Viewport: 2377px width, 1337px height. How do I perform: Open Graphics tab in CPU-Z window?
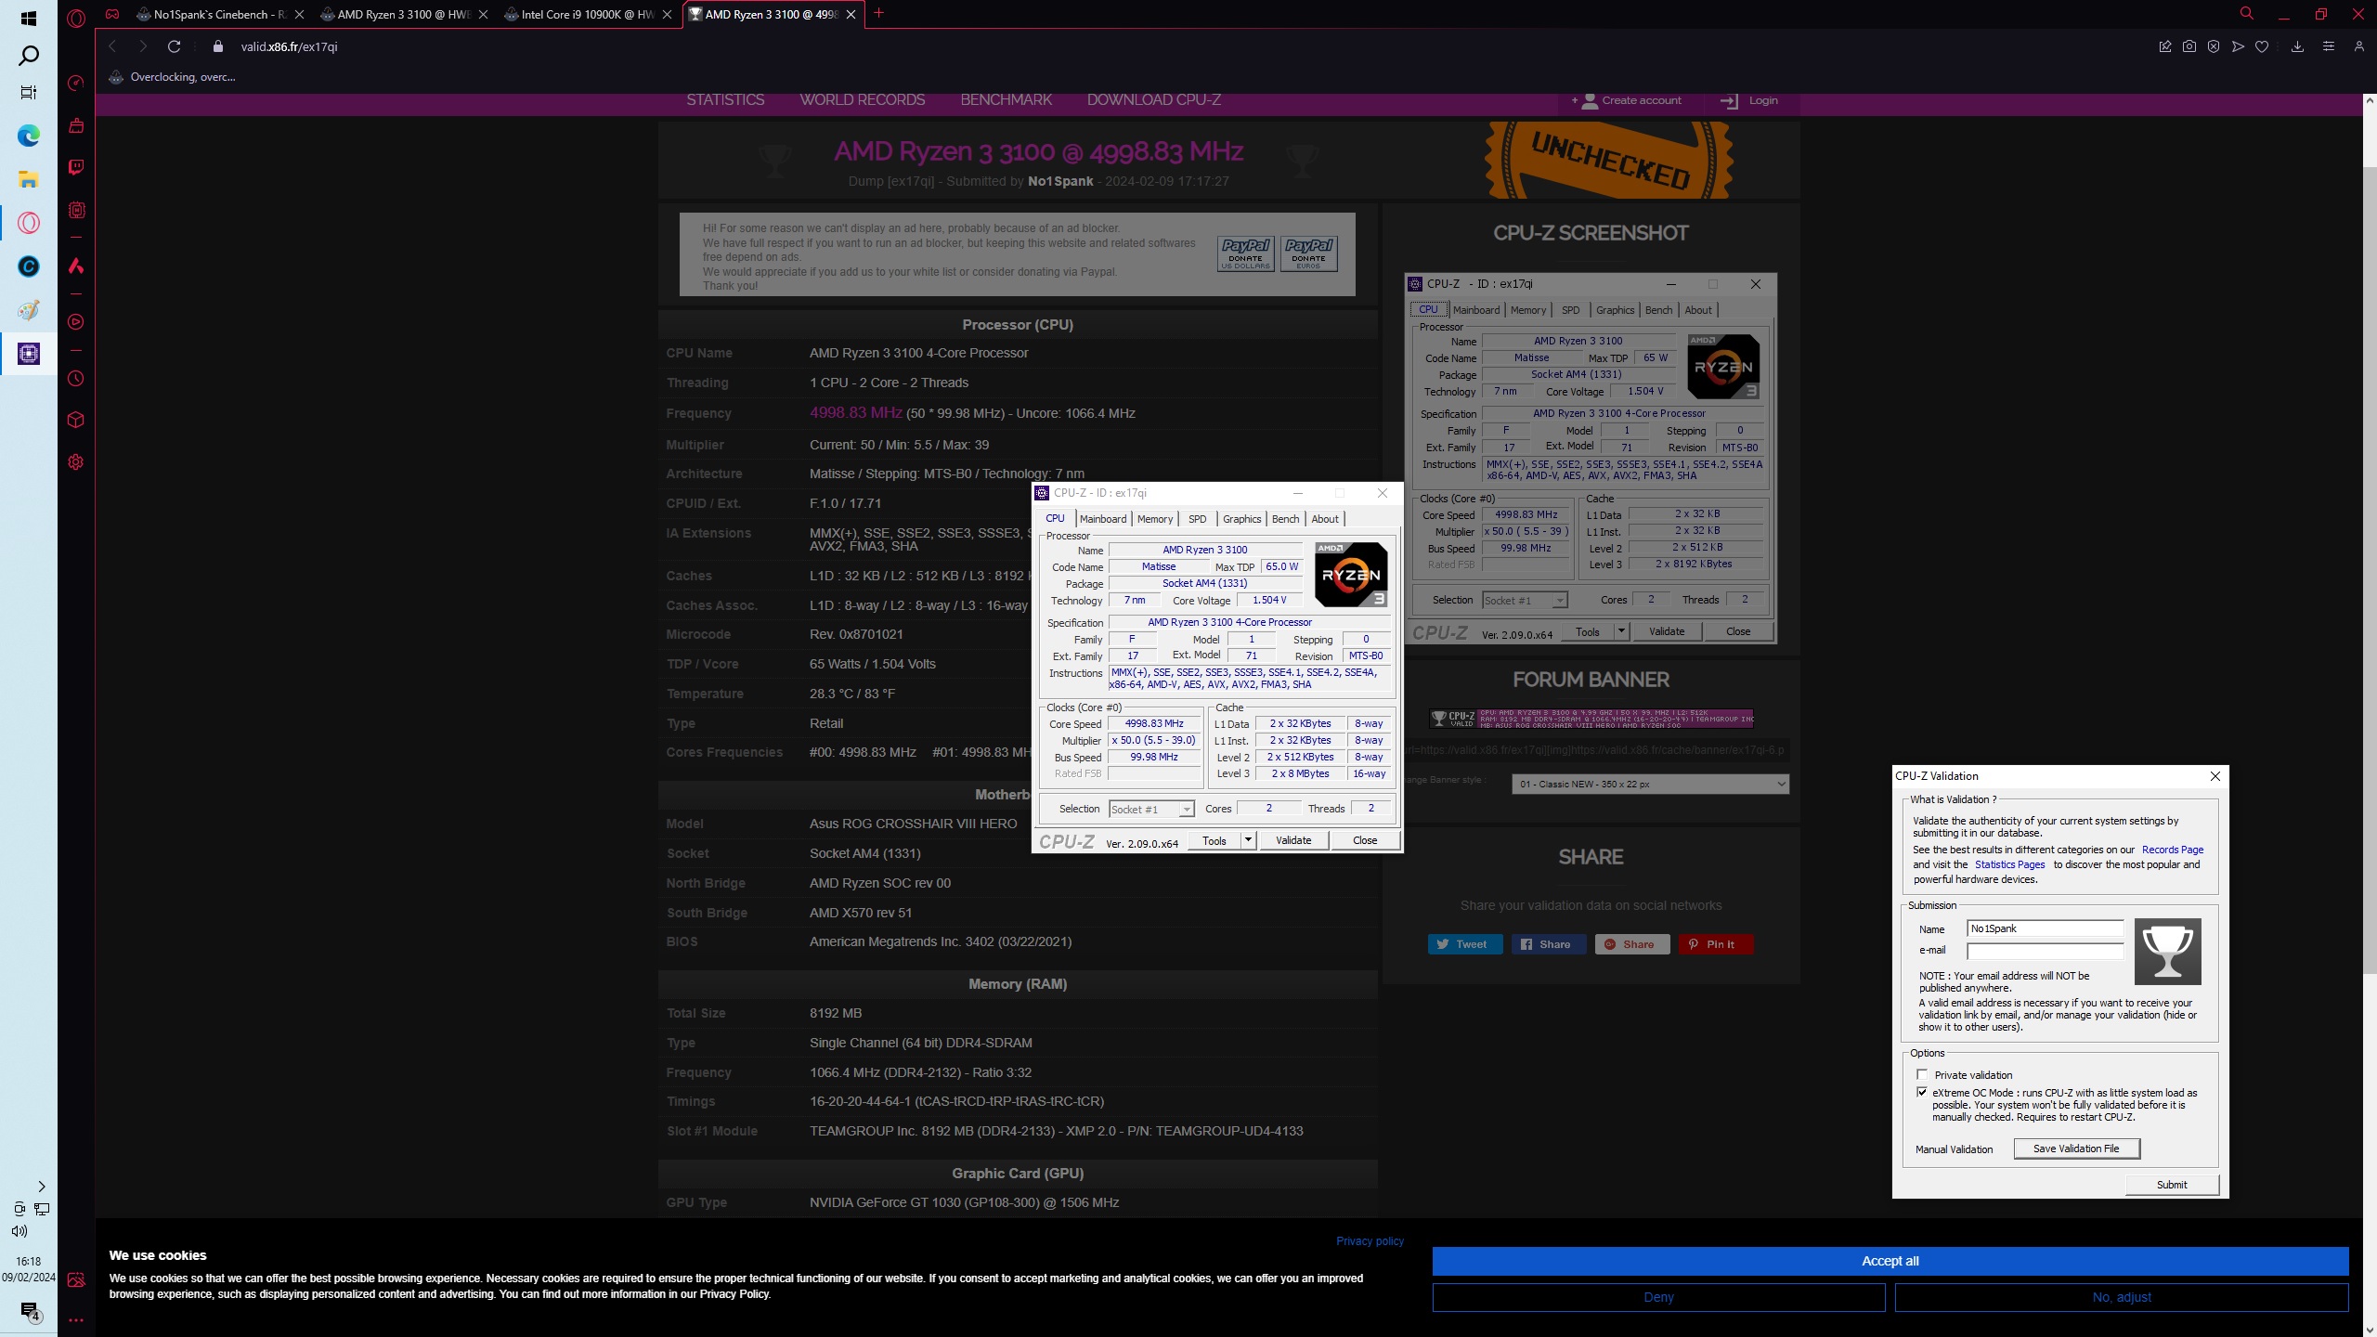click(1241, 519)
